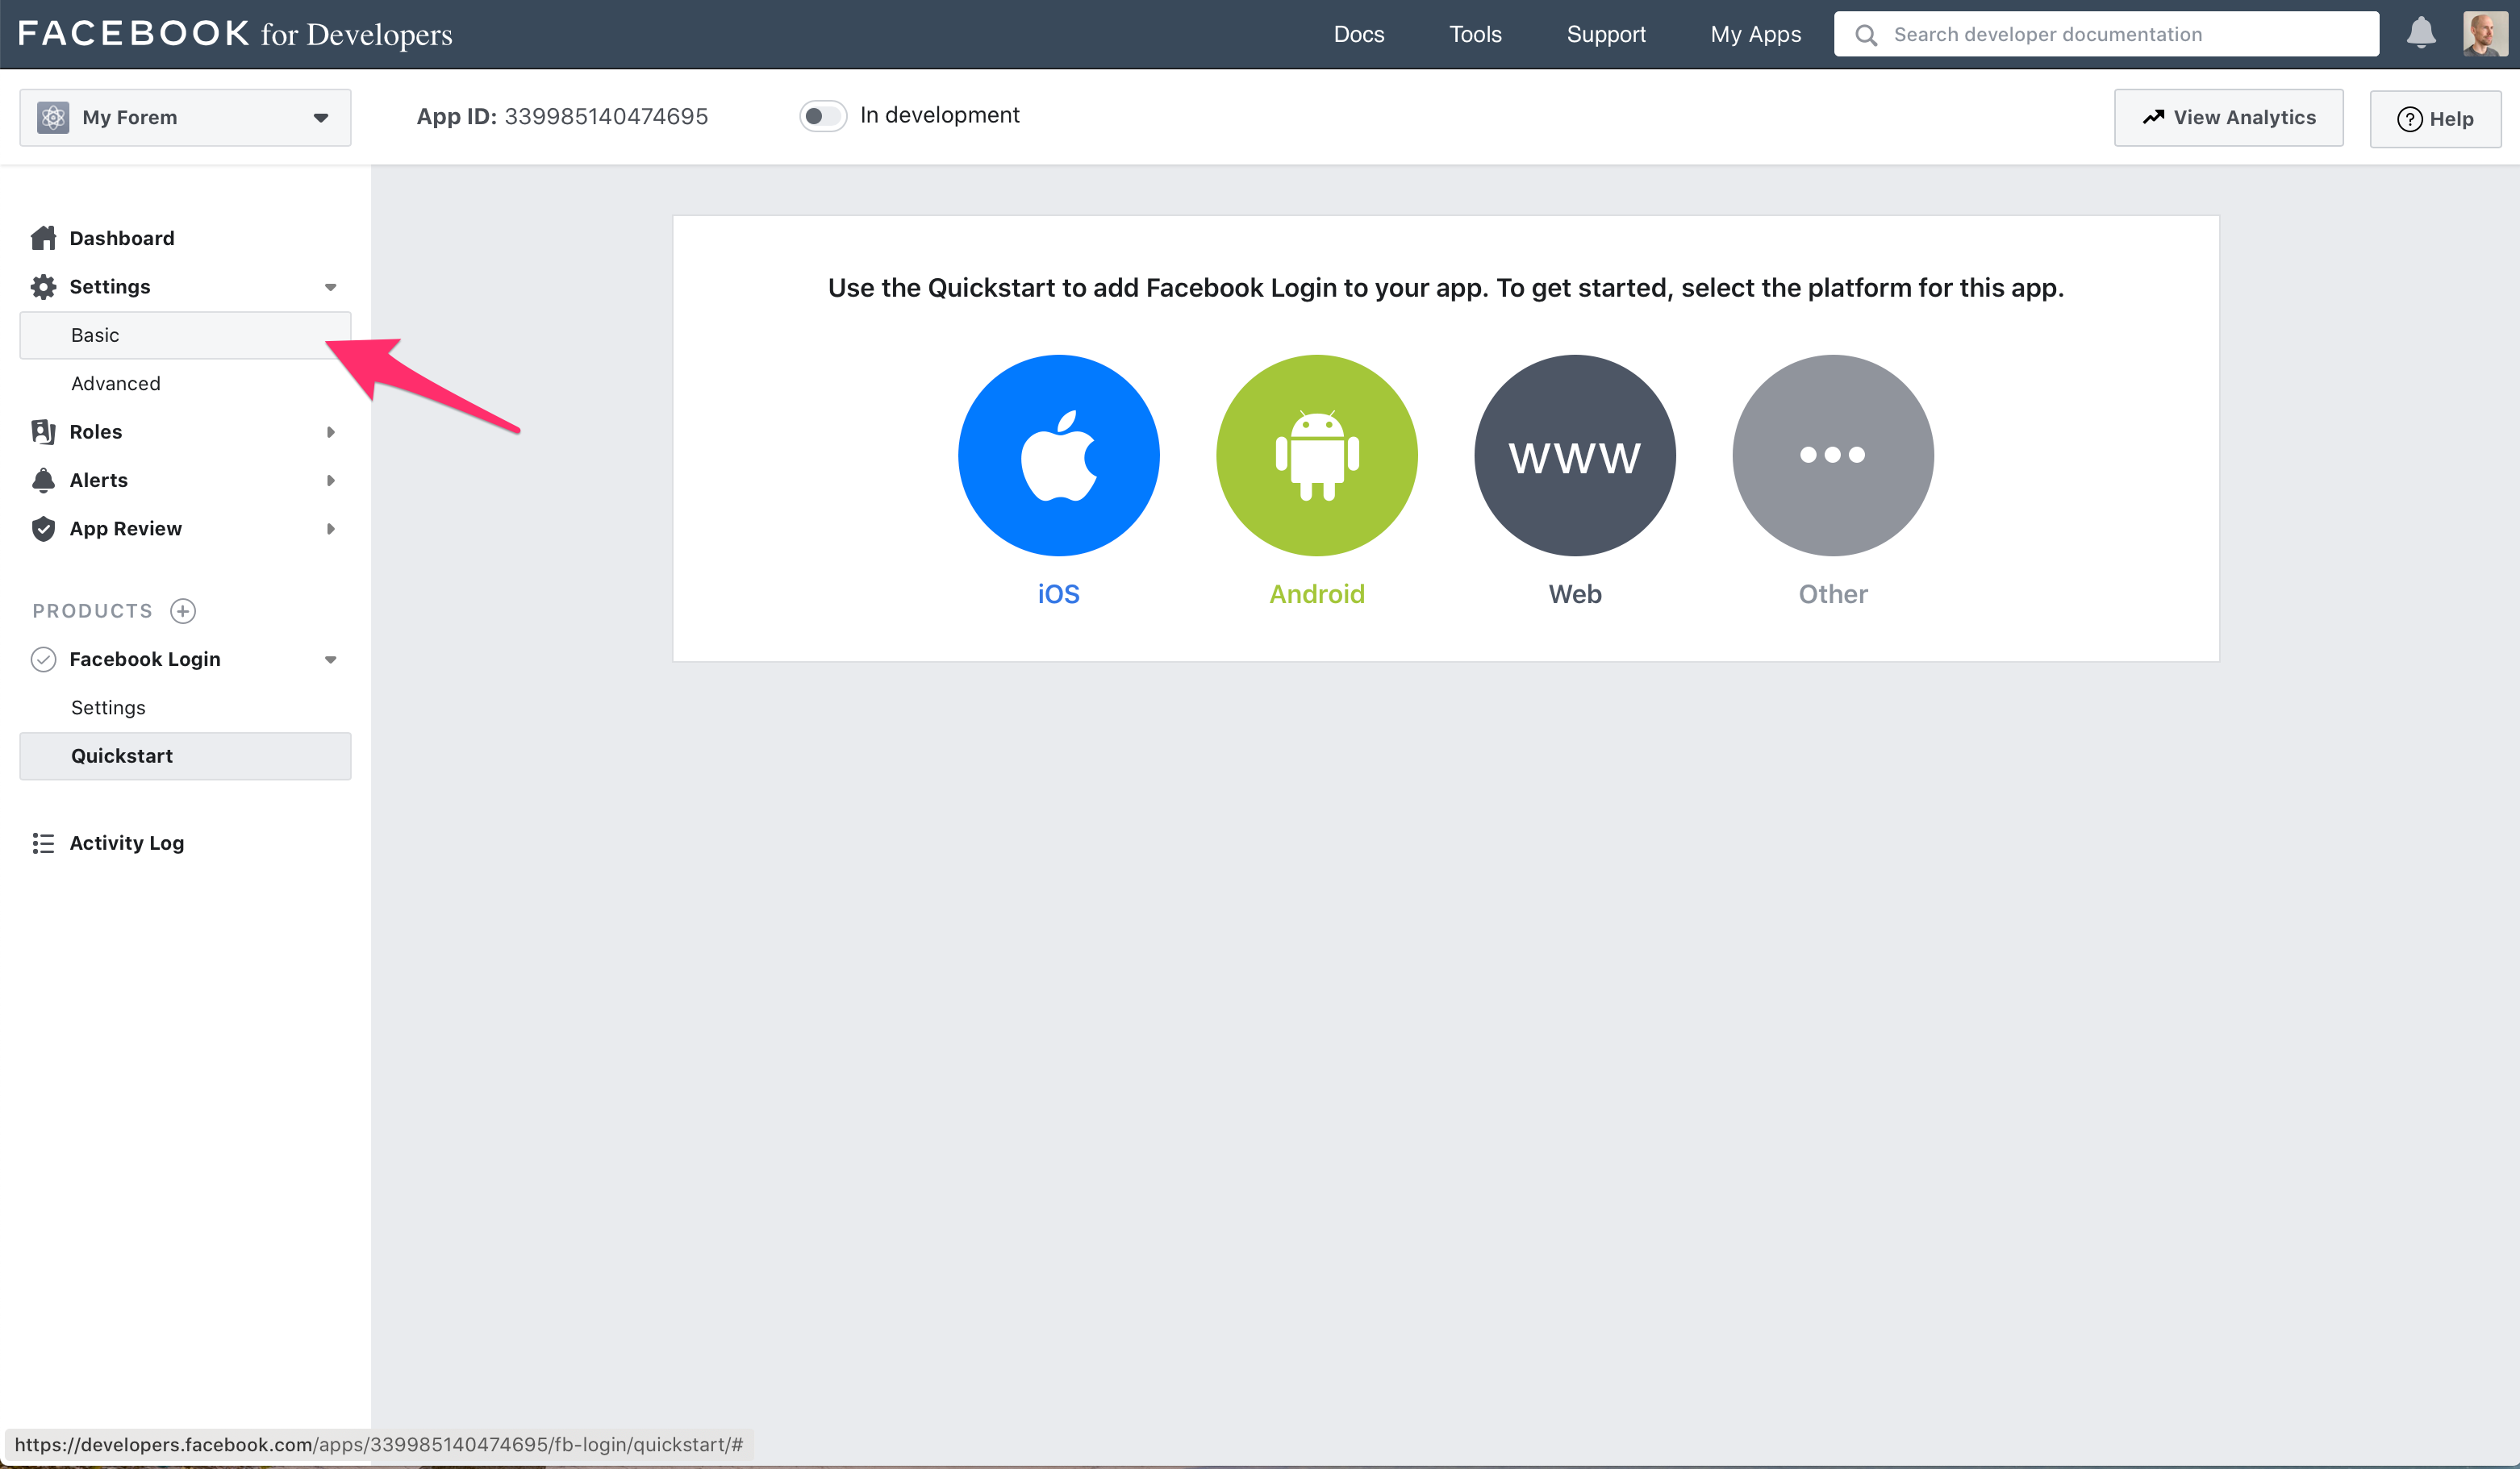Expand the Roles section arrow

click(331, 431)
